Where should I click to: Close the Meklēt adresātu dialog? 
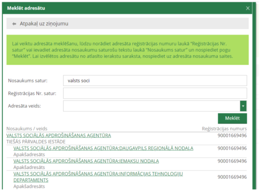(248, 8)
